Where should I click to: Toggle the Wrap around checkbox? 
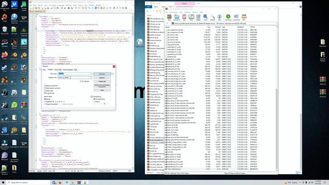click(45, 93)
